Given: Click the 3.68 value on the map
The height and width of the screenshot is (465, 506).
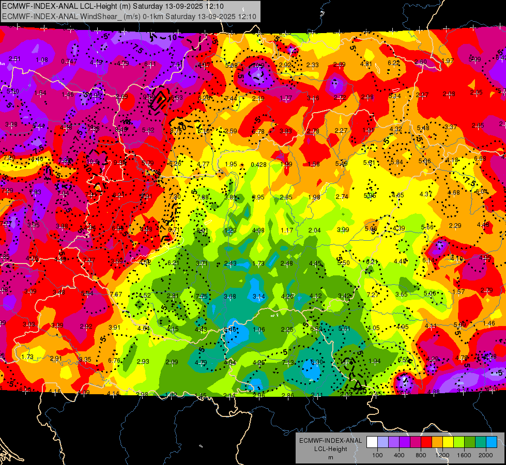Looking at the screenshot, I should (230, 296).
